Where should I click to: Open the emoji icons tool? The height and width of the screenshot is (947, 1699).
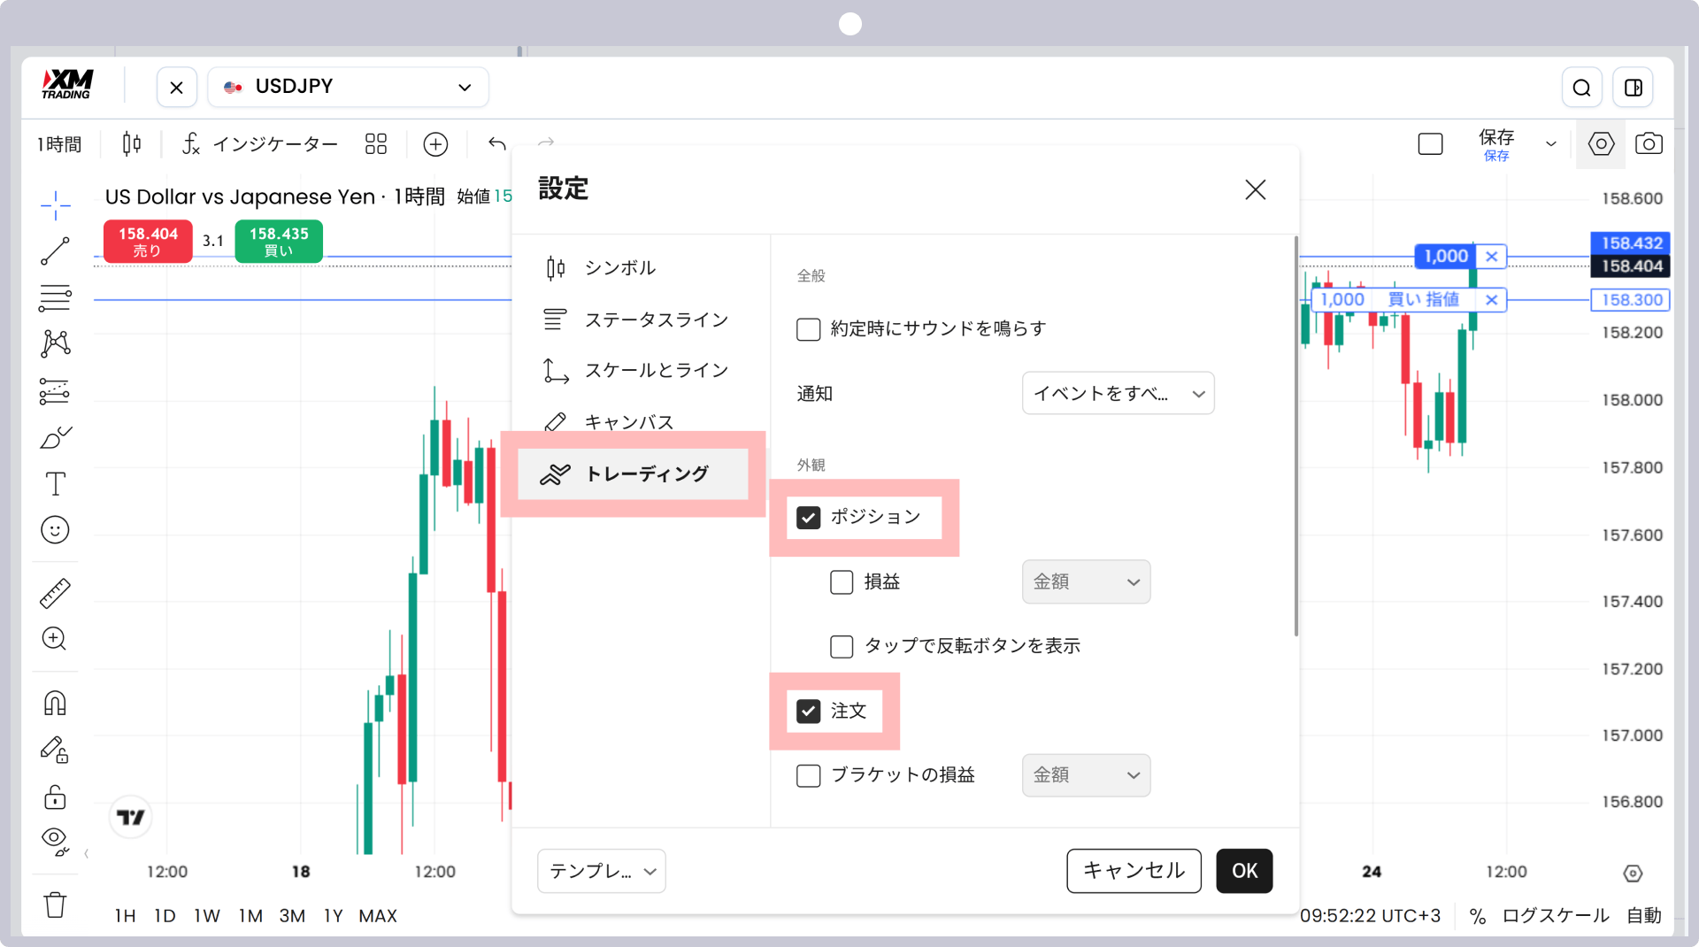[55, 530]
